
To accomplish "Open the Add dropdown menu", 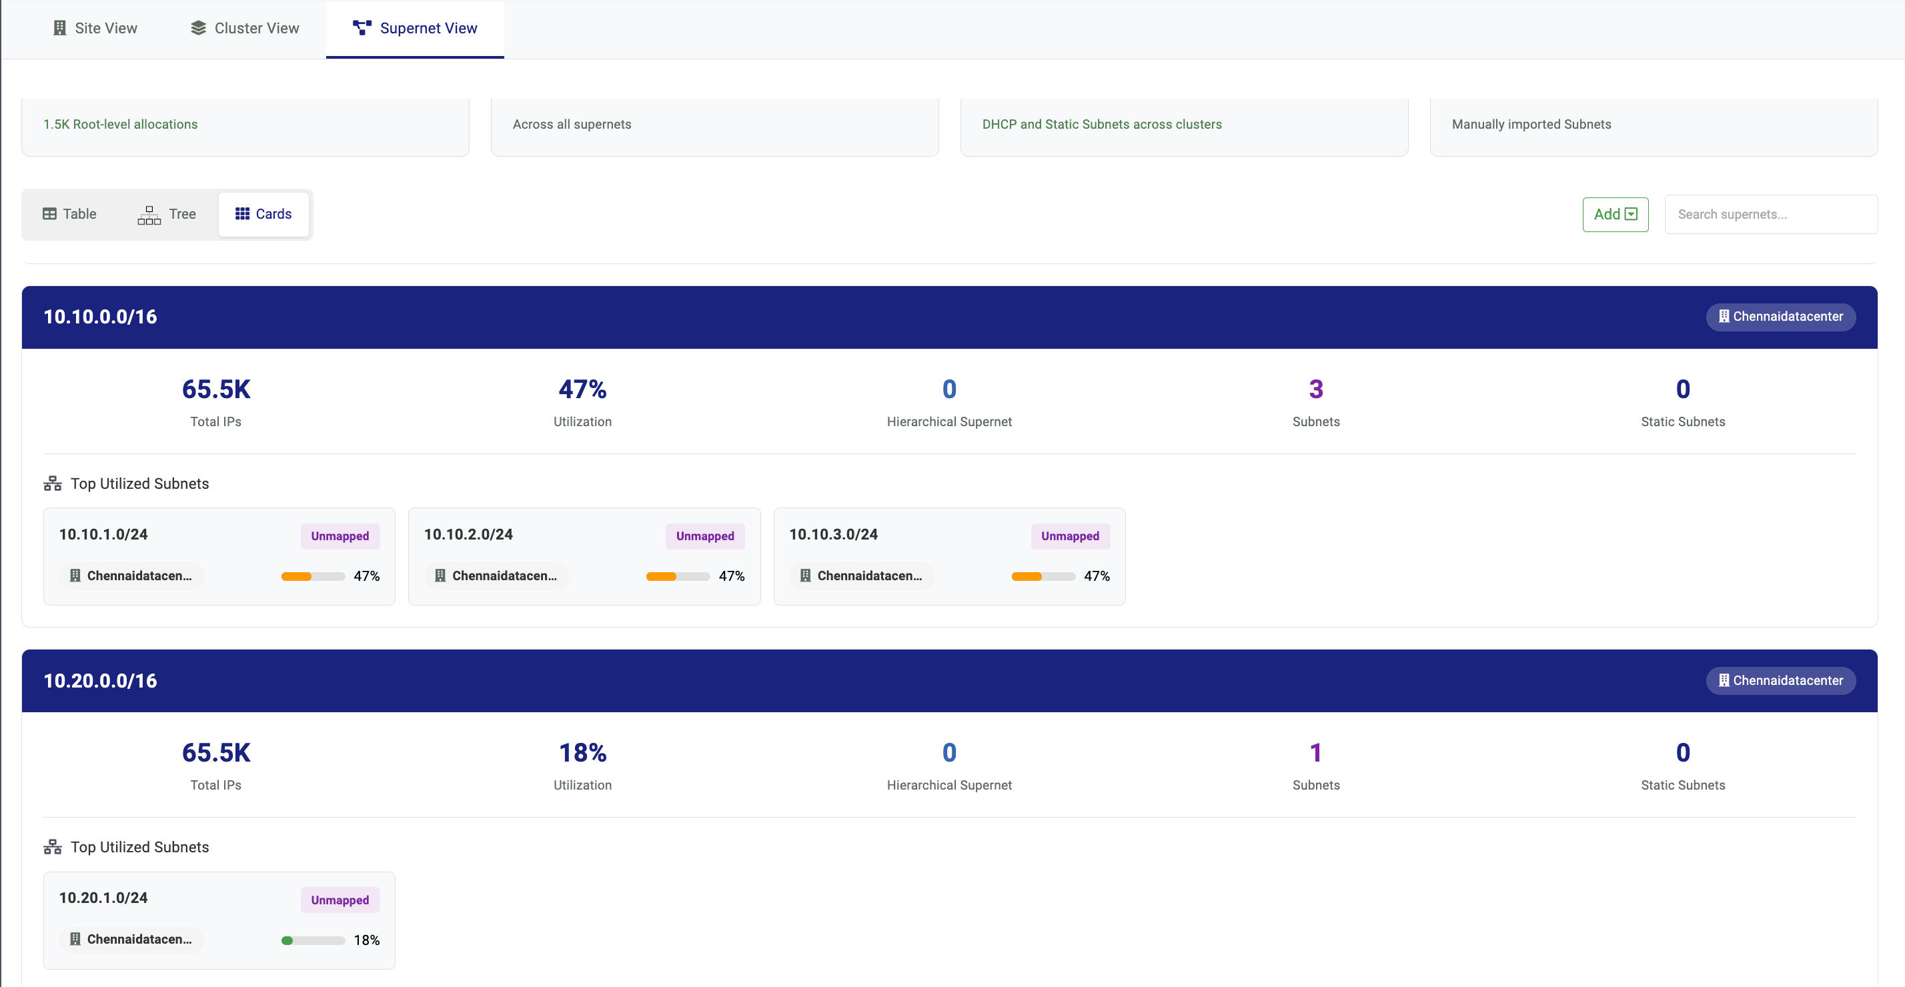I will (1614, 214).
